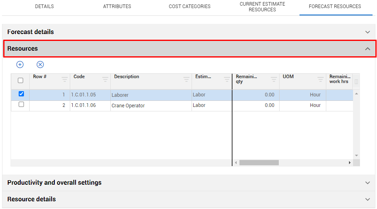The image size is (377, 209).
Task: Click the add resource plus icon
Action: click(x=20, y=64)
